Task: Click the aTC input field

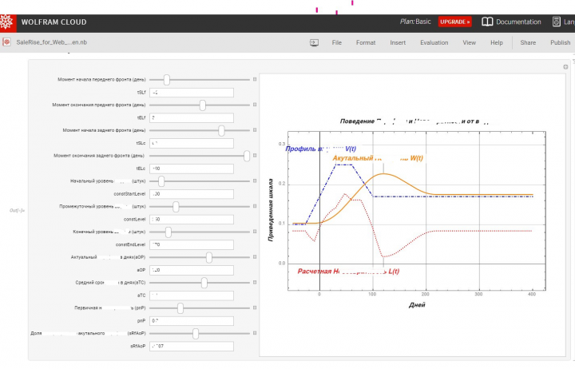Action: [192, 296]
